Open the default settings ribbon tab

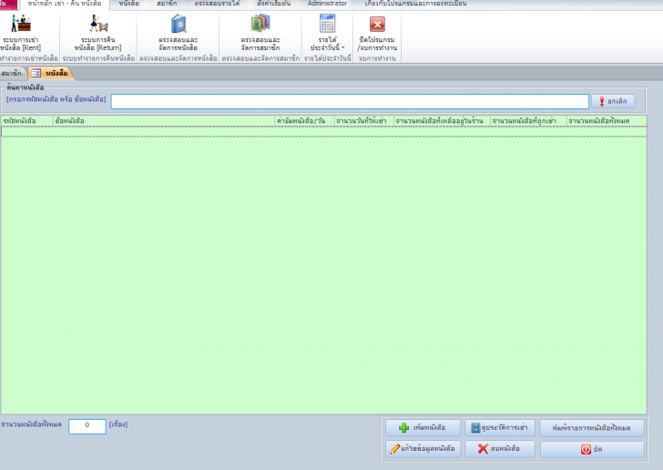[x=273, y=4]
